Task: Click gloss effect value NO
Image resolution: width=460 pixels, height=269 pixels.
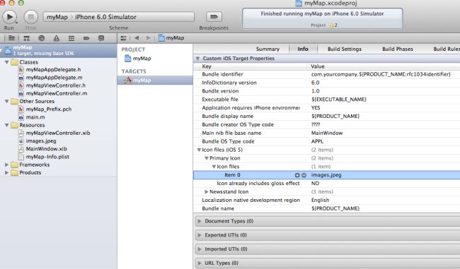Action: [315, 184]
